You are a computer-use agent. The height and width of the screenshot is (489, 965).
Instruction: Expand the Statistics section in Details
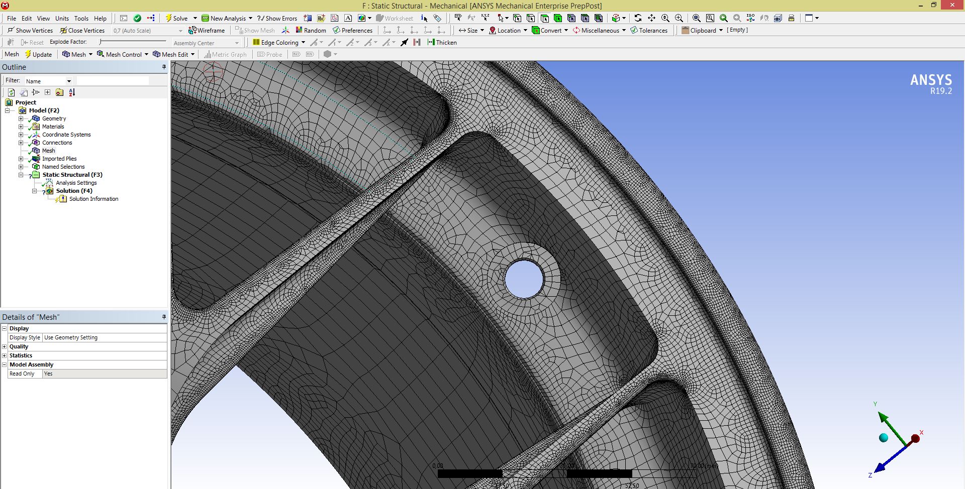point(5,355)
